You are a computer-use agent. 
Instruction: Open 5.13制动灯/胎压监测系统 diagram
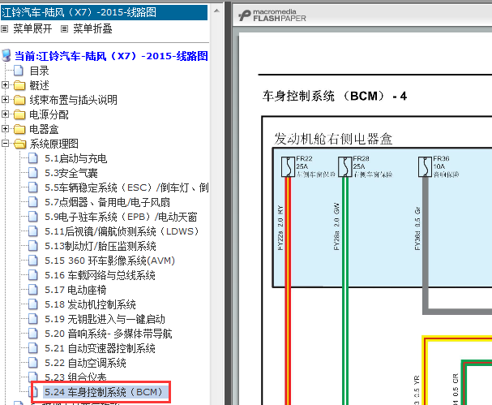point(100,246)
